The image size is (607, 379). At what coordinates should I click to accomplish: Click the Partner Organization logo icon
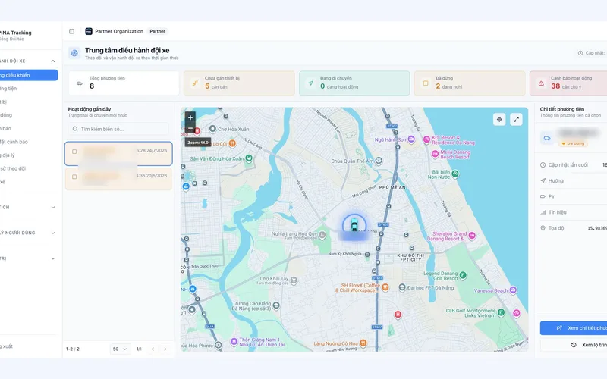point(89,31)
